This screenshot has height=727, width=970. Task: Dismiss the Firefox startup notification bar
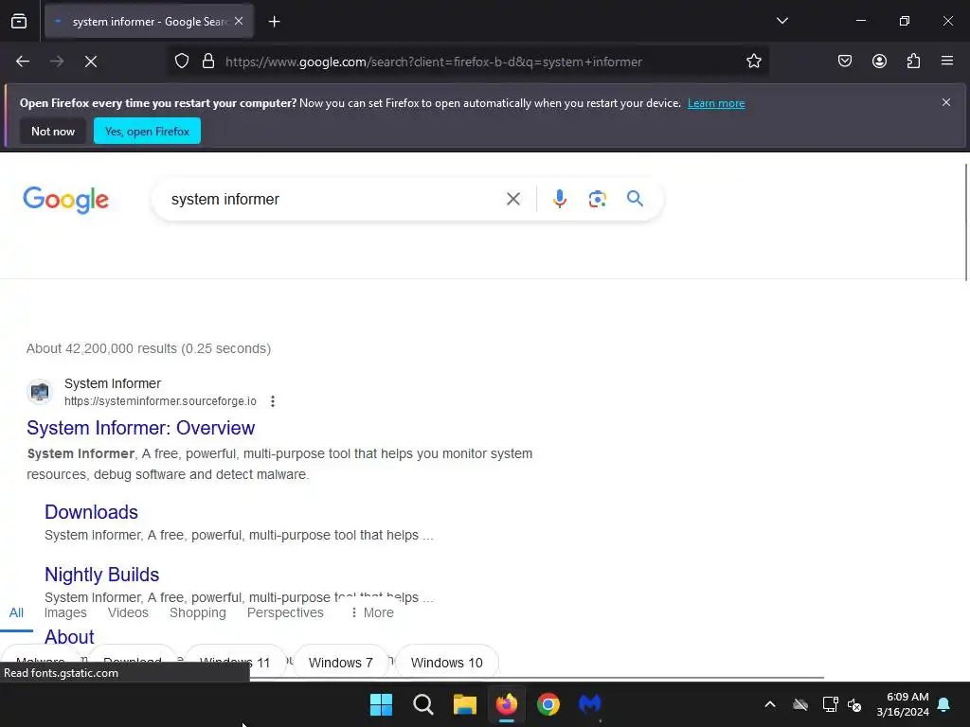point(946,102)
